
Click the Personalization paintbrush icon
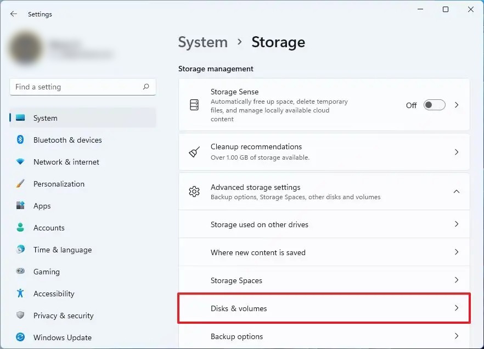pos(20,184)
